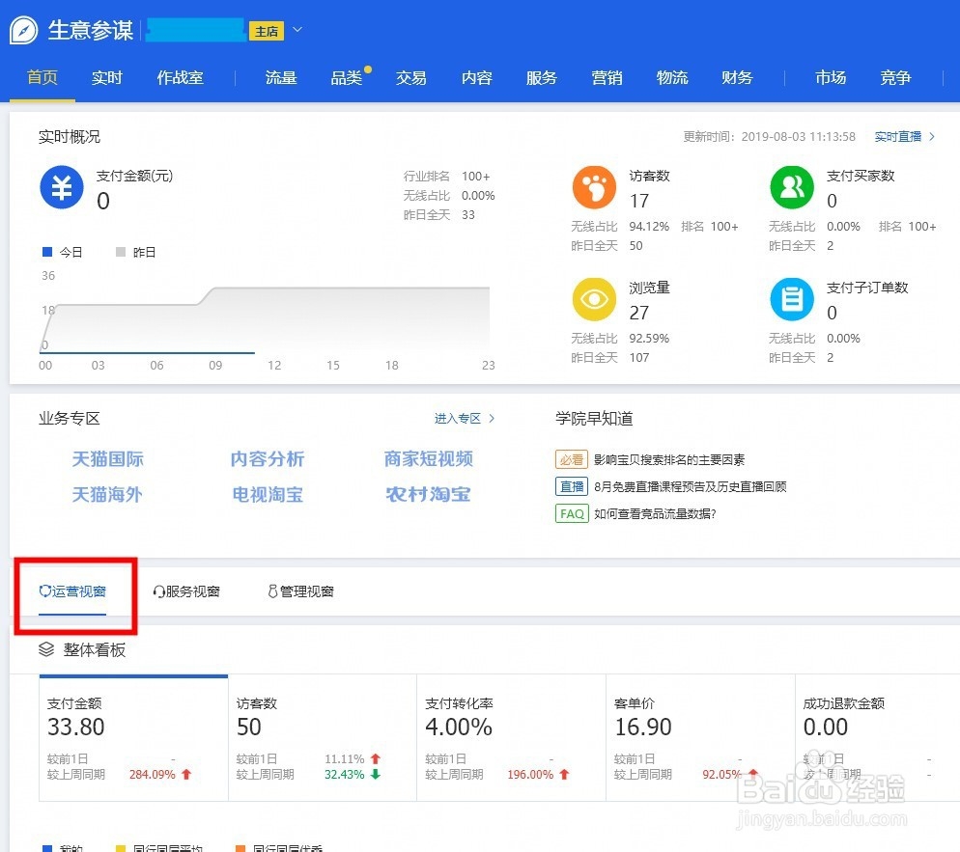Open the 天猫海外 link

pyautogui.click(x=107, y=494)
